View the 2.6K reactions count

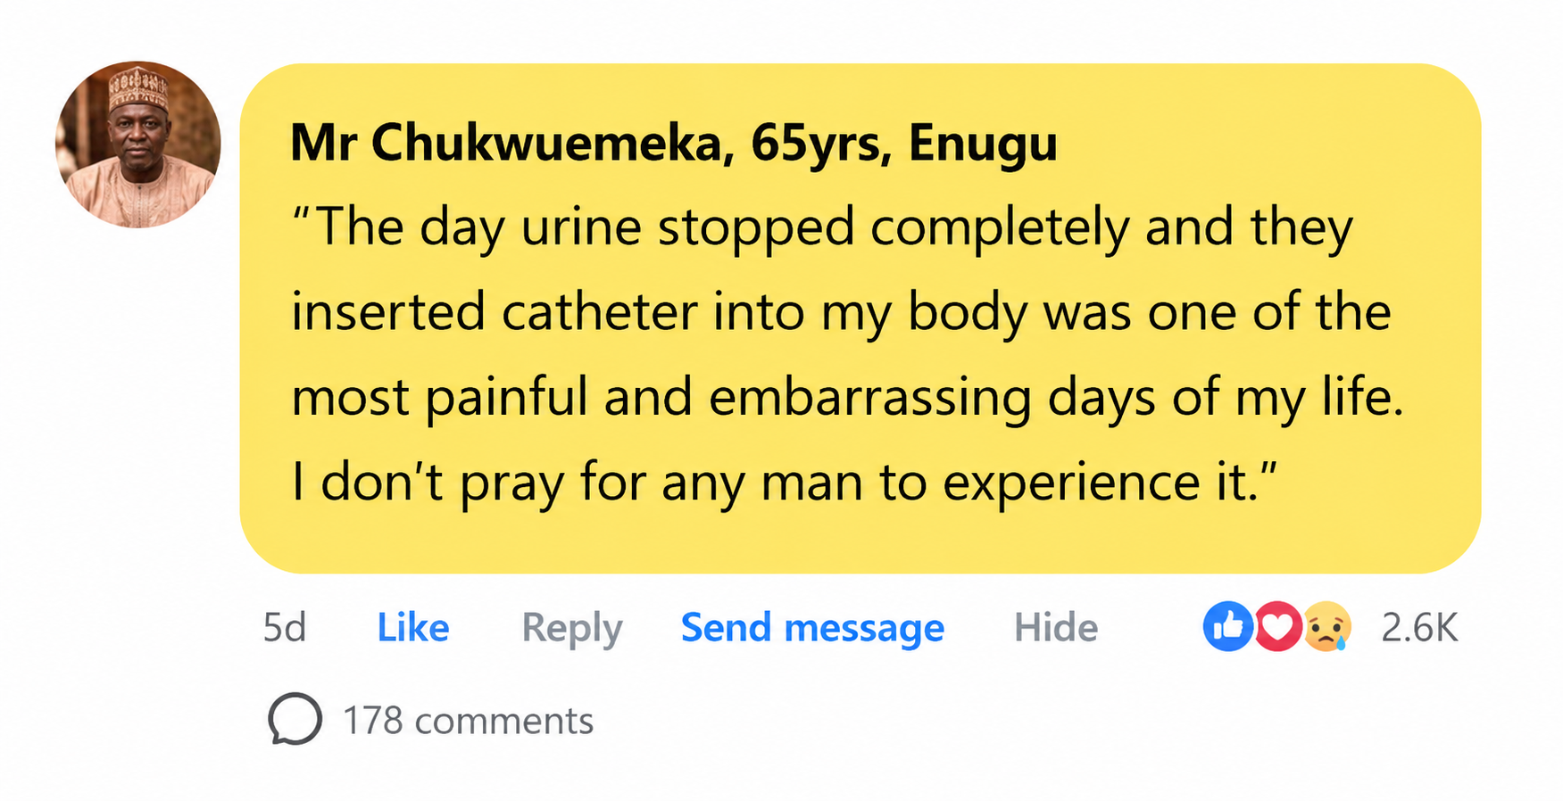1419,628
